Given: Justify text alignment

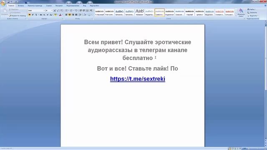Looking at the screenshot, I should tap(76, 15).
